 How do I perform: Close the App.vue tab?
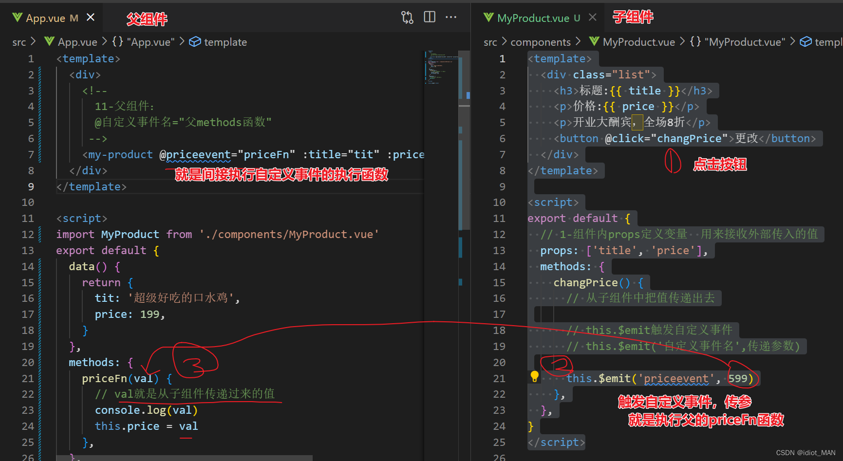pos(90,18)
